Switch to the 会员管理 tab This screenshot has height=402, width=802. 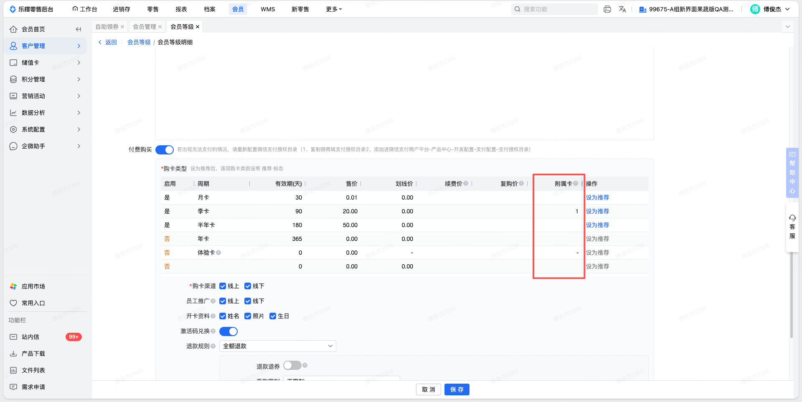tap(144, 27)
